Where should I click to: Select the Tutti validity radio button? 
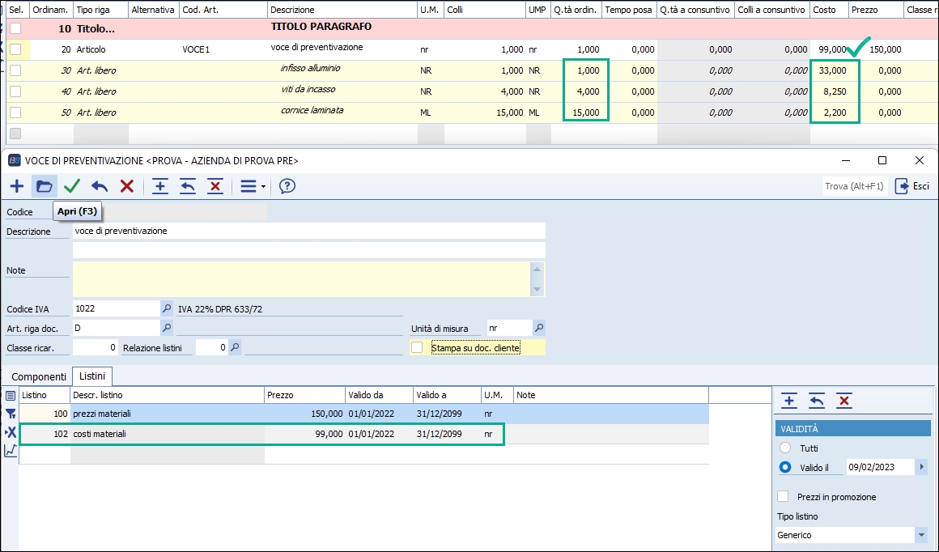pyautogui.click(x=784, y=448)
